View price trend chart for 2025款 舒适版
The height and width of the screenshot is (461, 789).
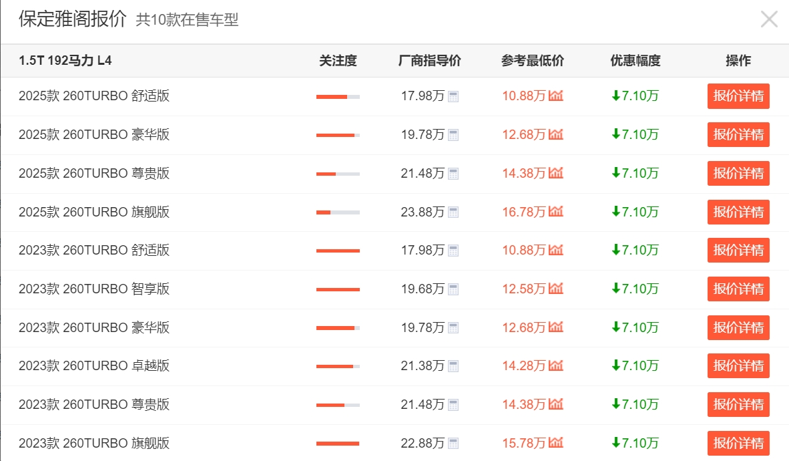(x=556, y=96)
